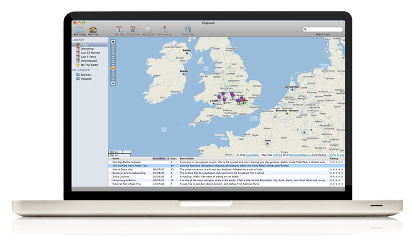
Task: Click star rating of Viva la Dolce Vita
Action: (337, 169)
